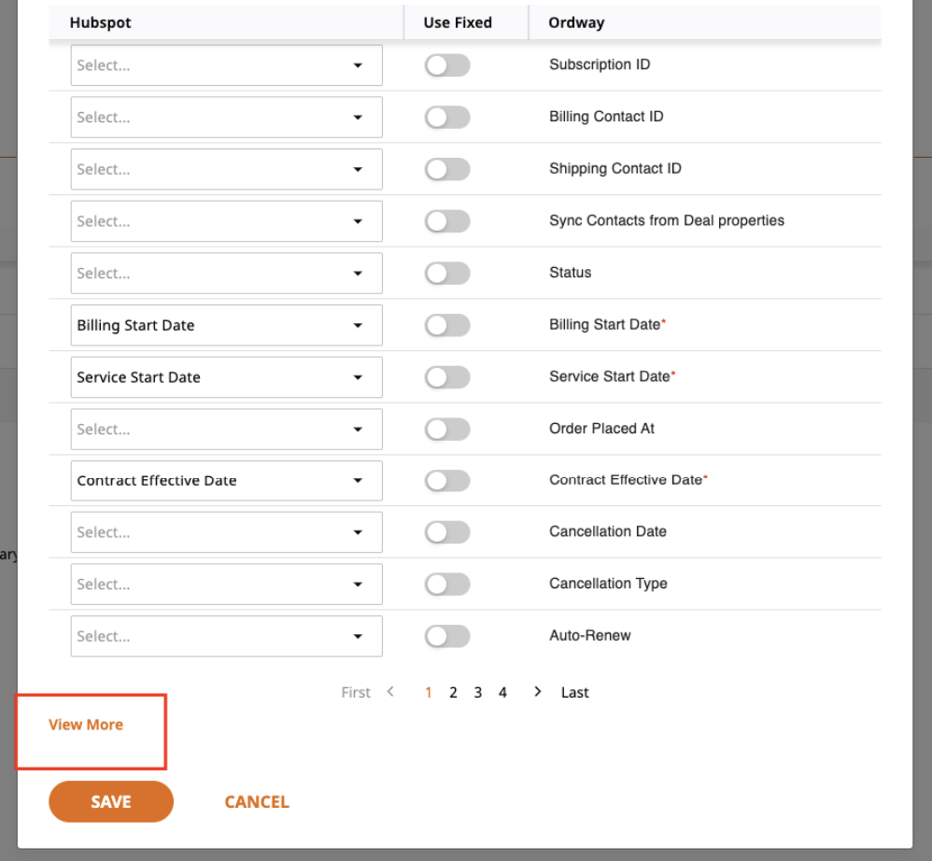Image resolution: width=932 pixels, height=861 pixels.
Task: Click the Shipping Contact ID label
Action: coord(615,169)
